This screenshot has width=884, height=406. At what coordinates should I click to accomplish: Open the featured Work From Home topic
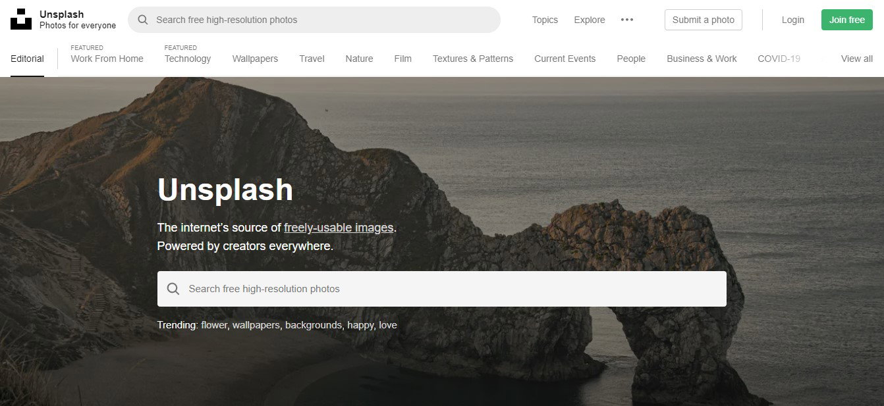tap(107, 59)
